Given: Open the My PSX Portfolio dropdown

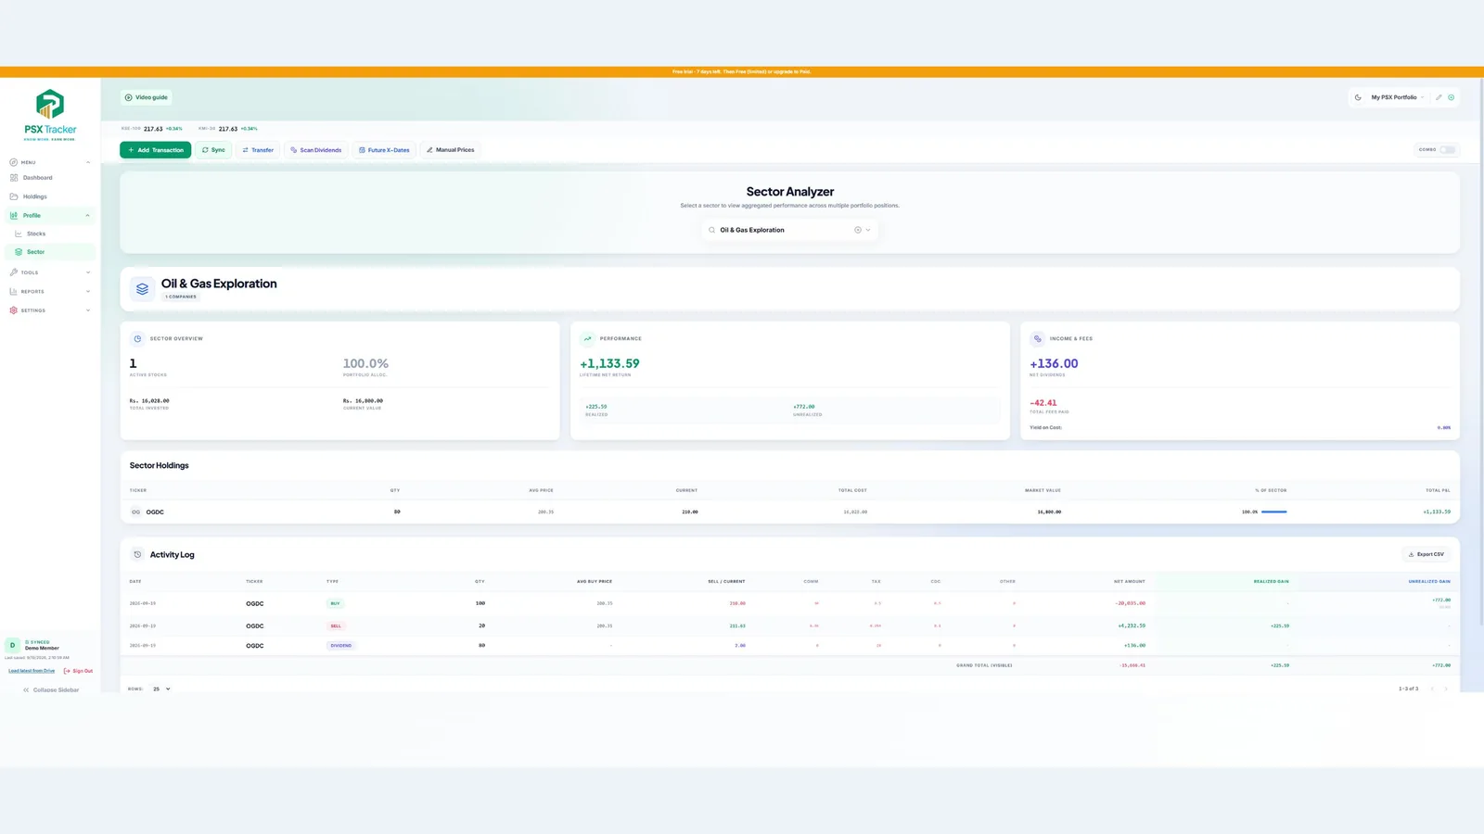Looking at the screenshot, I should click(1398, 97).
